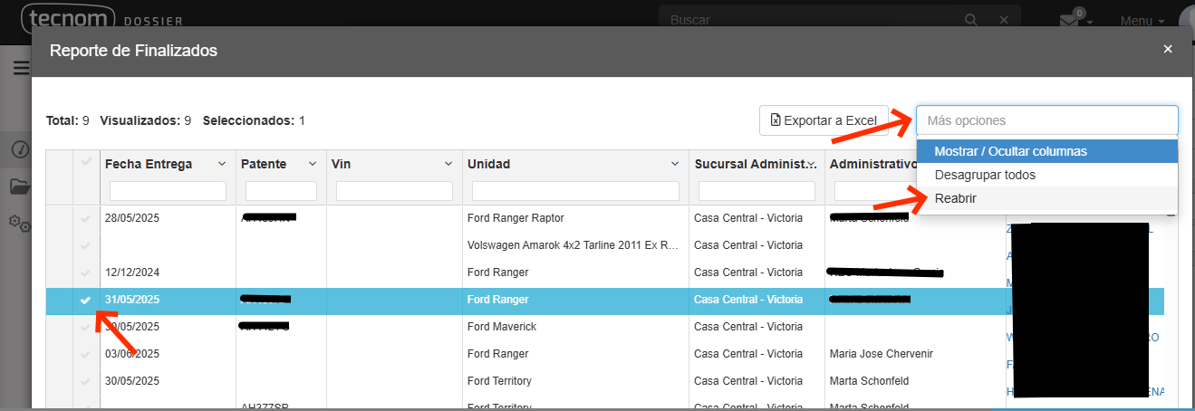Select row dated 12/12/2024 checkmark
Screen dimensions: 1195x411
click(86, 272)
